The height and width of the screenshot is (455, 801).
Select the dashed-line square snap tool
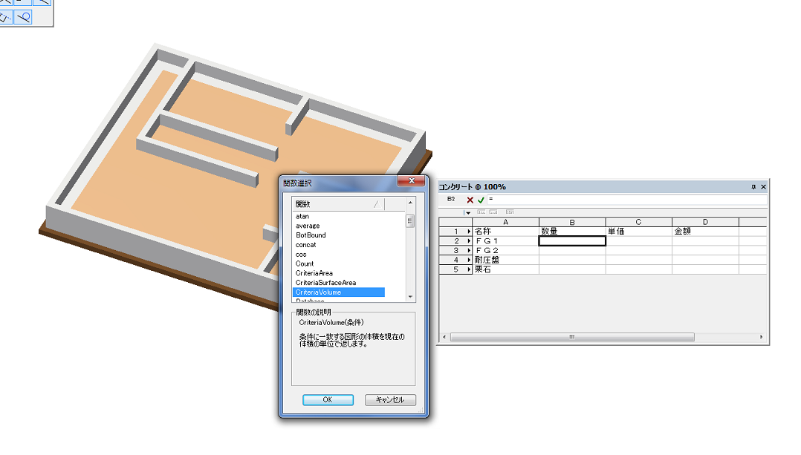point(6,17)
